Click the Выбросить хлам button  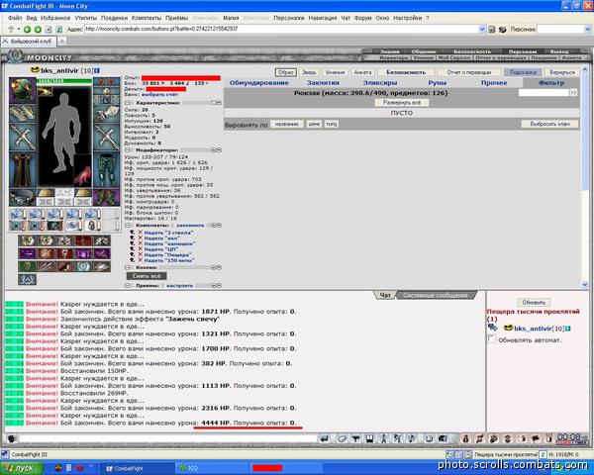[549, 124]
